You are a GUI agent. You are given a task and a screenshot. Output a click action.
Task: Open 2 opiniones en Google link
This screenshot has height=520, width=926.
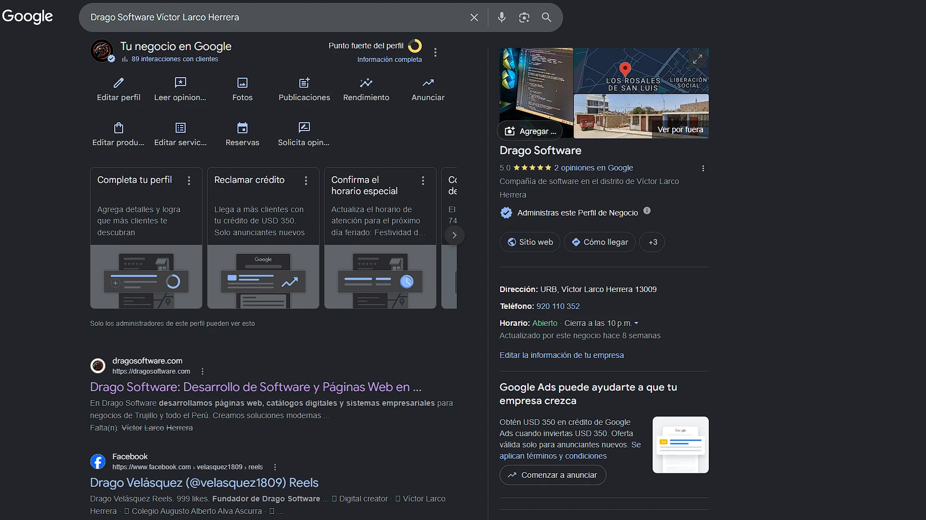tap(594, 168)
